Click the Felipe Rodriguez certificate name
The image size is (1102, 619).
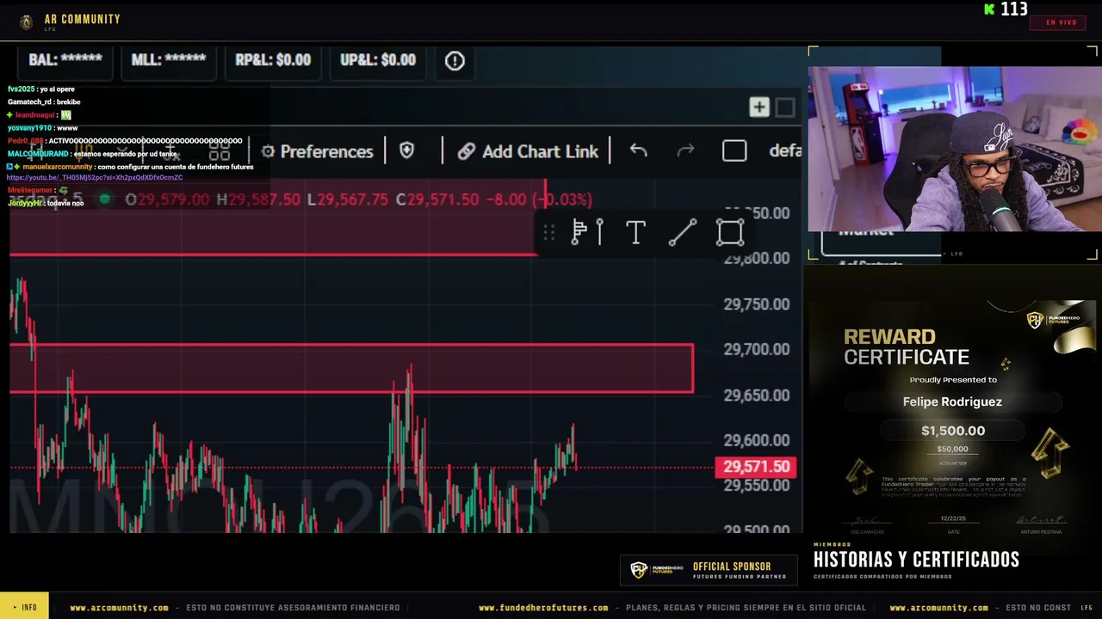[952, 401]
